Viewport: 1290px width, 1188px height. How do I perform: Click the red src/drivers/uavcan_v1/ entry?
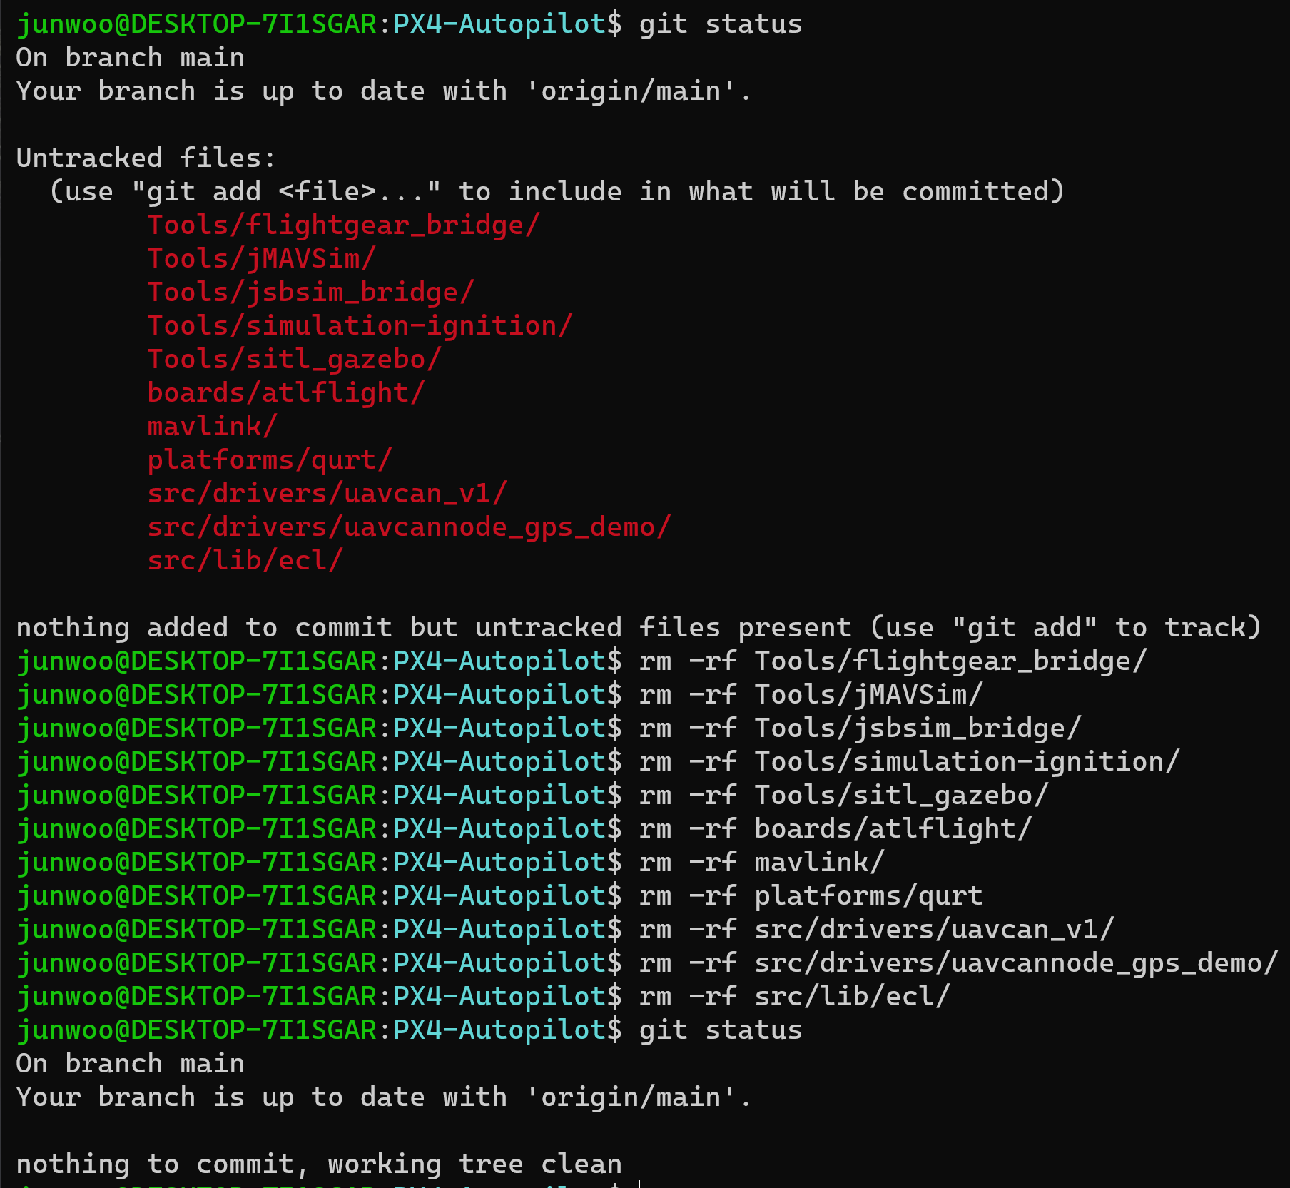click(x=327, y=494)
